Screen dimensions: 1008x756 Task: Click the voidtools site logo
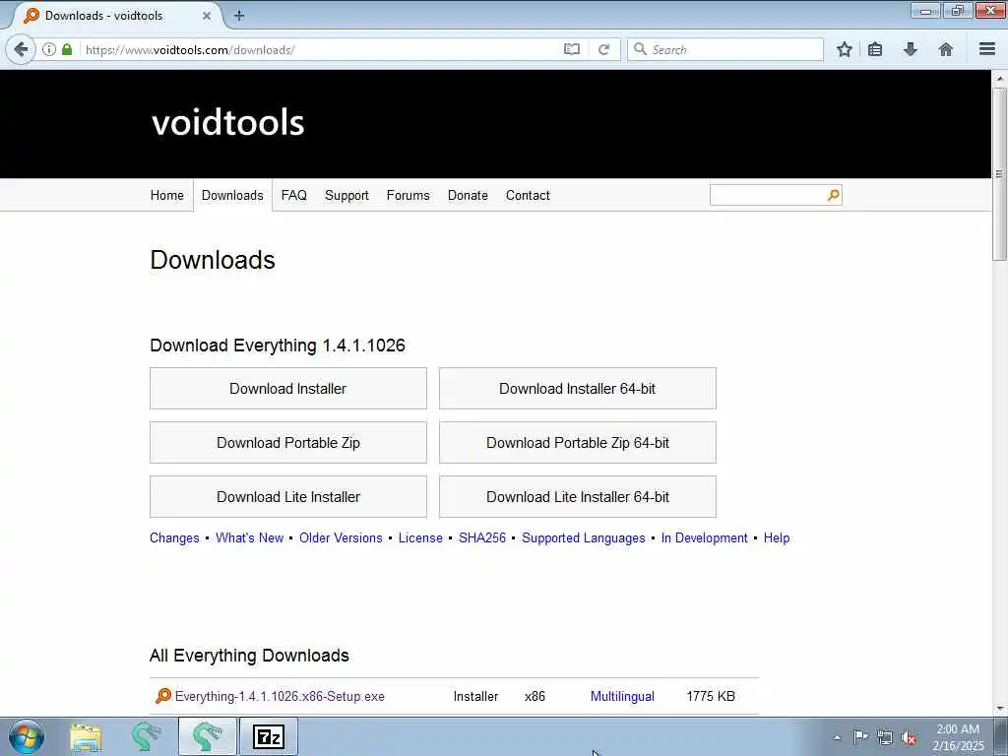[227, 122]
